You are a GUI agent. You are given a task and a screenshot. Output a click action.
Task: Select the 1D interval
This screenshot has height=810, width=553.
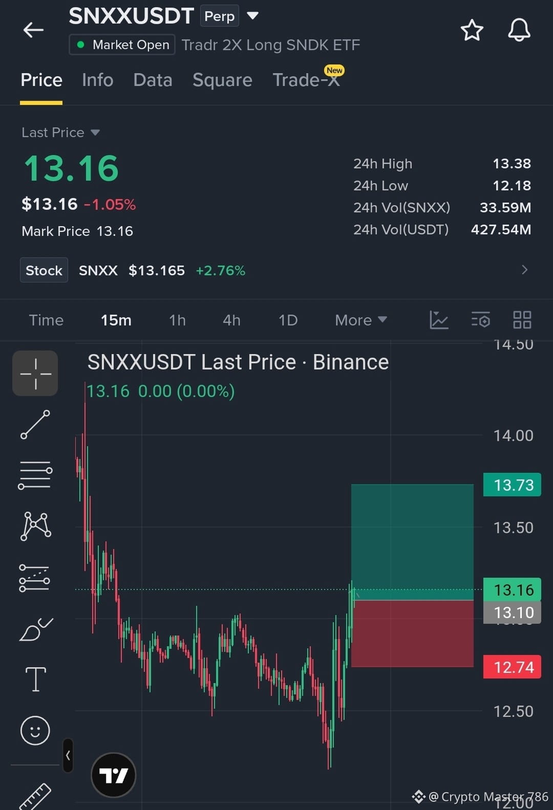[288, 320]
